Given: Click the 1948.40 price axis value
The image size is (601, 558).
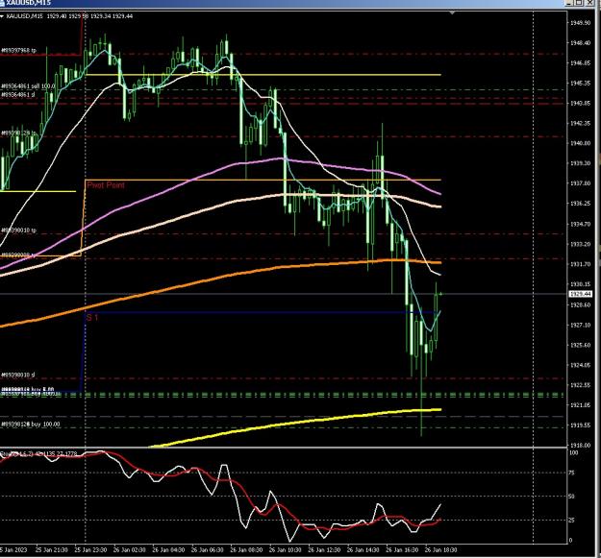Looking at the screenshot, I should click(x=580, y=43).
